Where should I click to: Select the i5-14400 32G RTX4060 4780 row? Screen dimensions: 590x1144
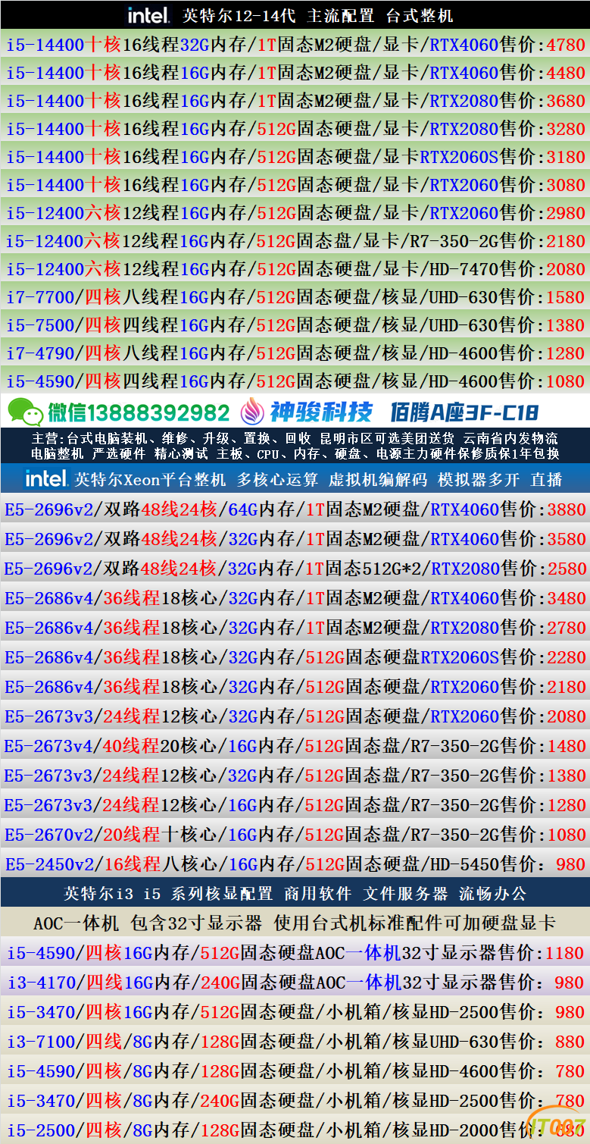[295, 45]
